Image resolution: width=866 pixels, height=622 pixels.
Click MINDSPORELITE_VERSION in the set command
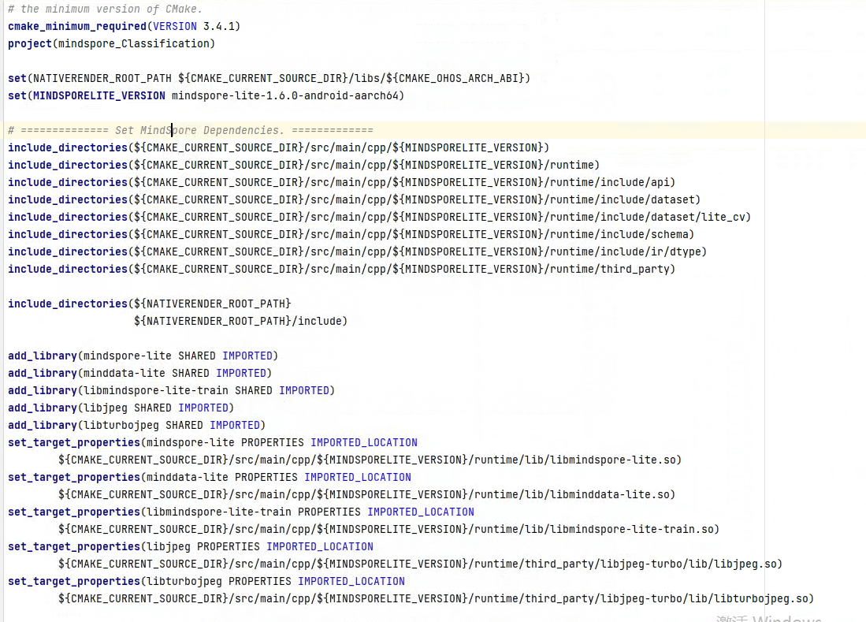point(98,95)
